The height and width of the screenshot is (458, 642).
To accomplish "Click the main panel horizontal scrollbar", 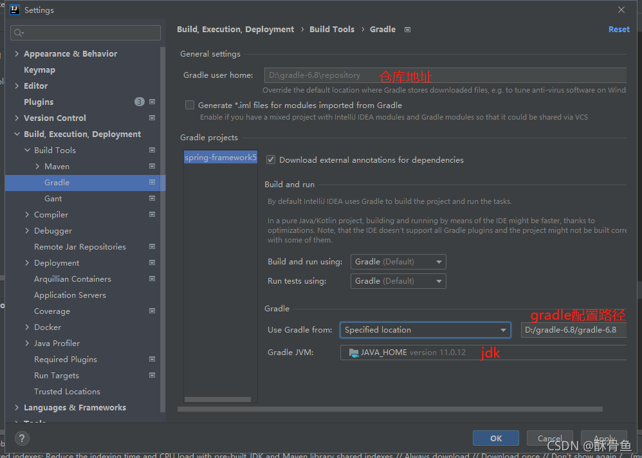I will pos(390,409).
